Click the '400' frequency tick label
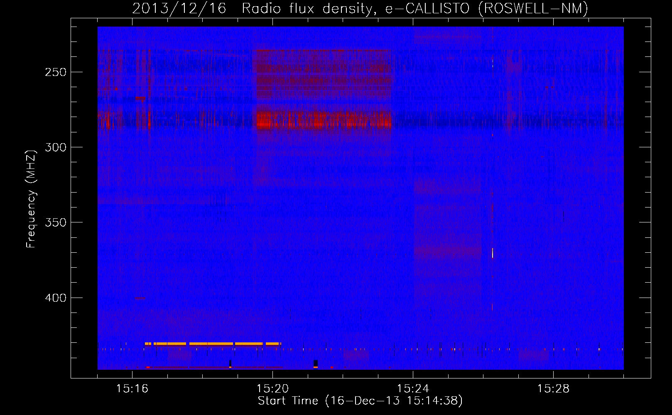The width and height of the screenshot is (672, 415). [56, 298]
